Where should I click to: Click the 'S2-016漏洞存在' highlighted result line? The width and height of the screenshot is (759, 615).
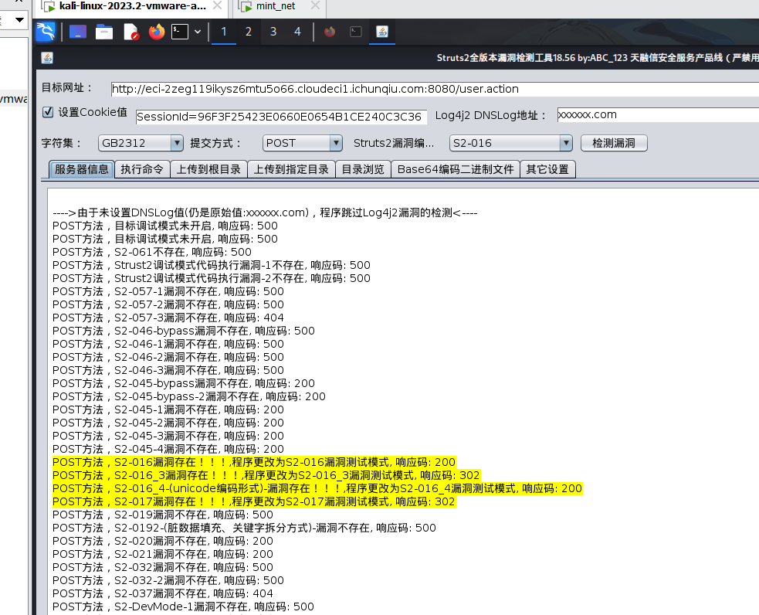(x=254, y=462)
